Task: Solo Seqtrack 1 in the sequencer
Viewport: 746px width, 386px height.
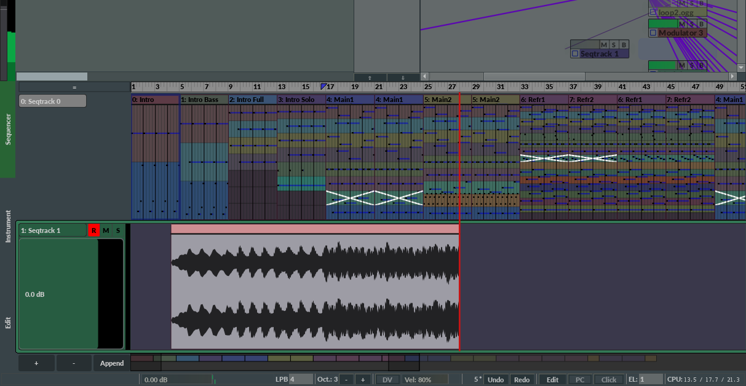Action: [118, 230]
